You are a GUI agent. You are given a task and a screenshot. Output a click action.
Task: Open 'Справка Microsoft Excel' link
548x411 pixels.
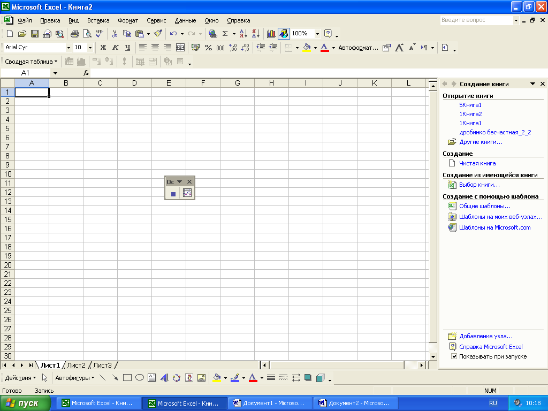coord(491,347)
